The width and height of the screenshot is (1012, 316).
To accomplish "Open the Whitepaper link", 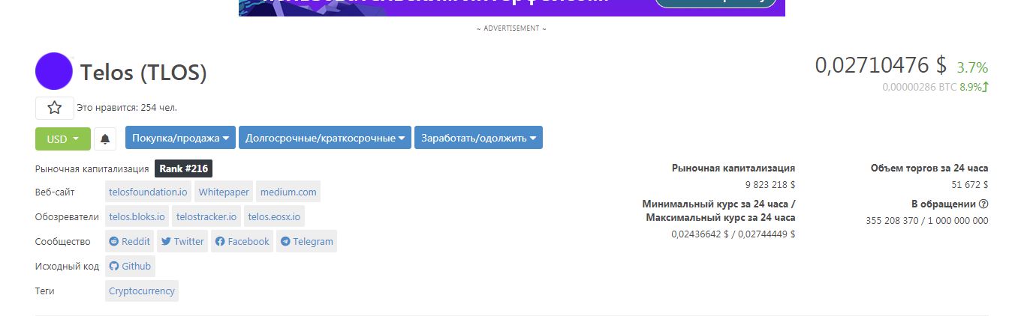I will pos(224,192).
